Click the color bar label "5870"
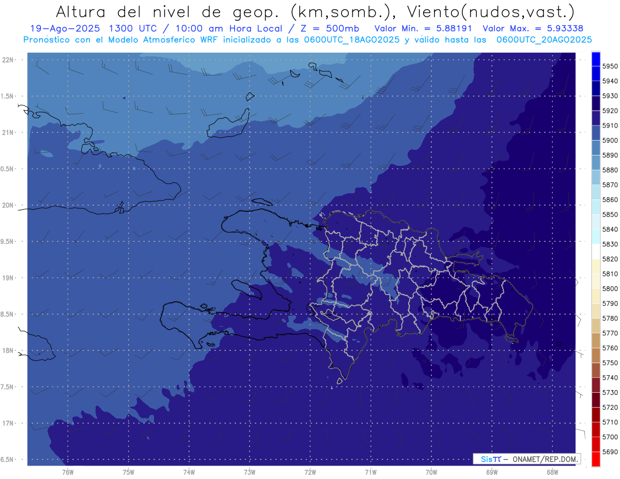The image size is (620, 479). click(x=610, y=185)
